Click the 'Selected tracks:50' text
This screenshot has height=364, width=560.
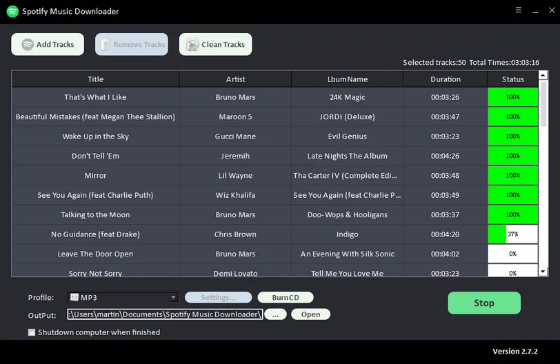pyautogui.click(x=434, y=63)
